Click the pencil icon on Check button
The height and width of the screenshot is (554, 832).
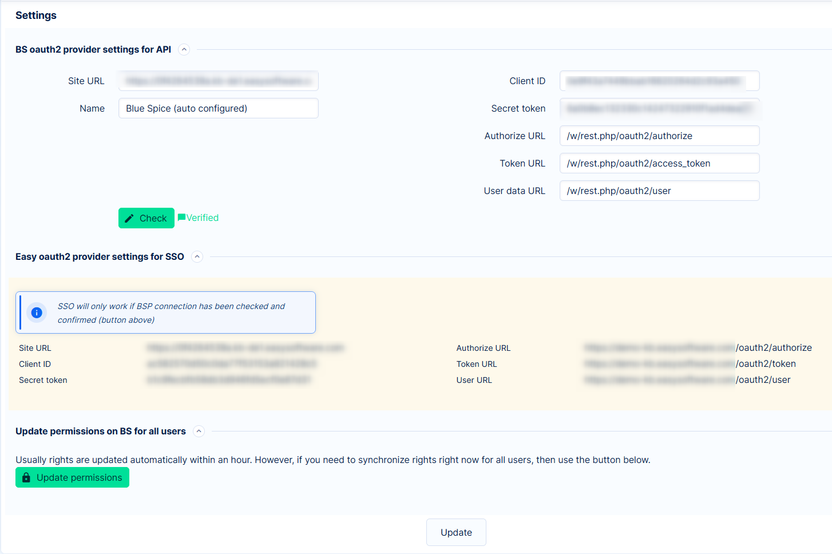tap(129, 218)
